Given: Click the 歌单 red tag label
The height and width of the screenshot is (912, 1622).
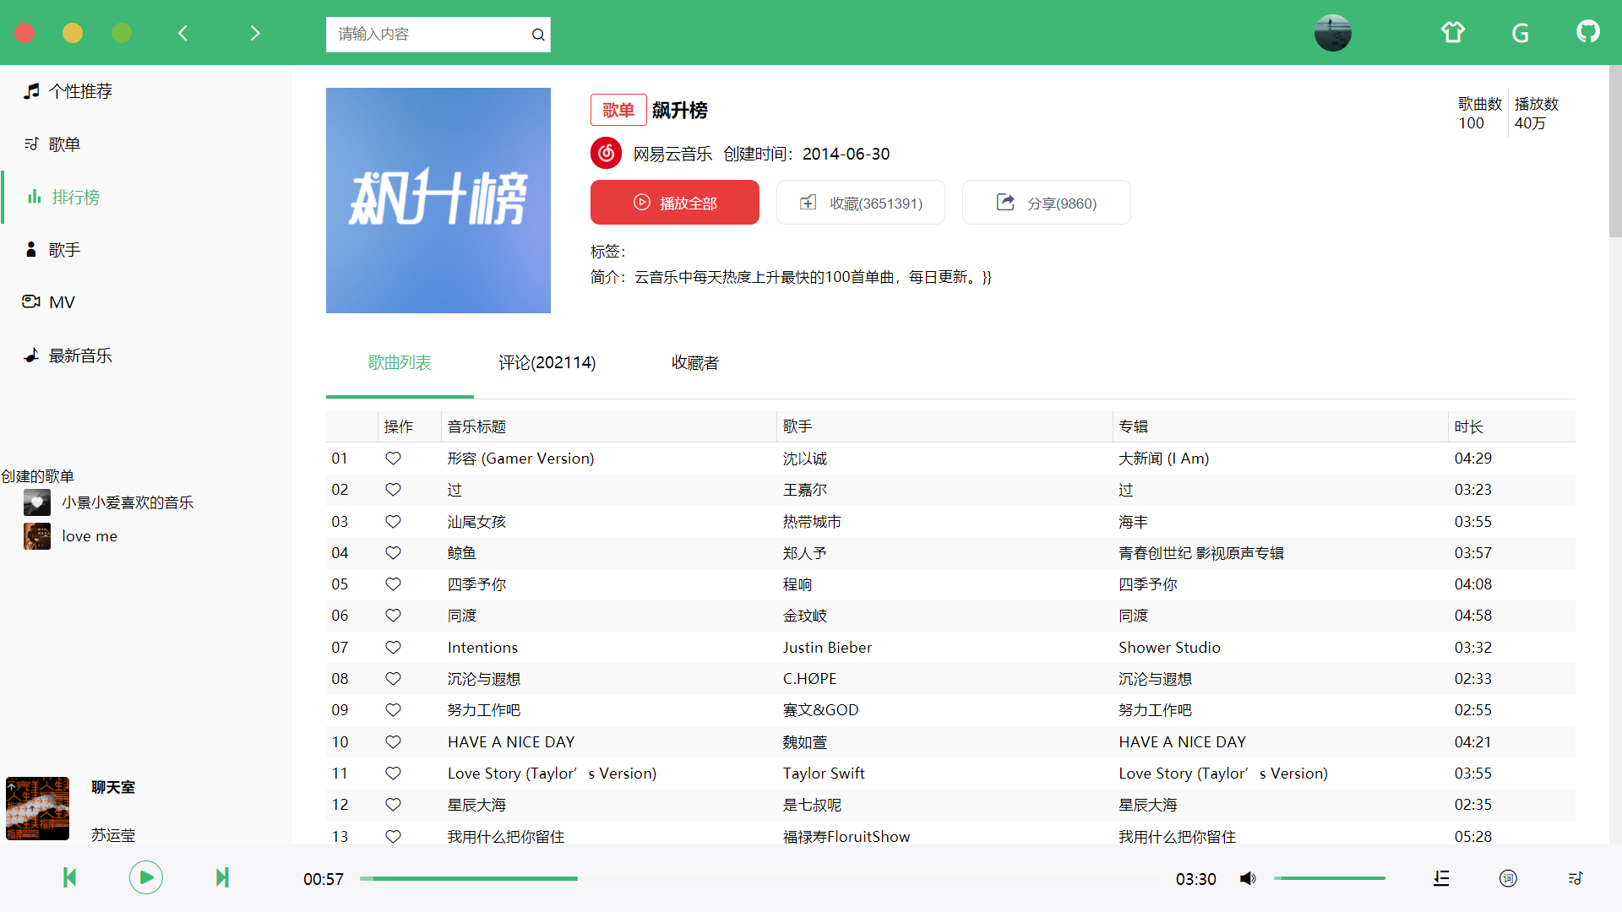Looking at the screenshot, I should point(618,110).
